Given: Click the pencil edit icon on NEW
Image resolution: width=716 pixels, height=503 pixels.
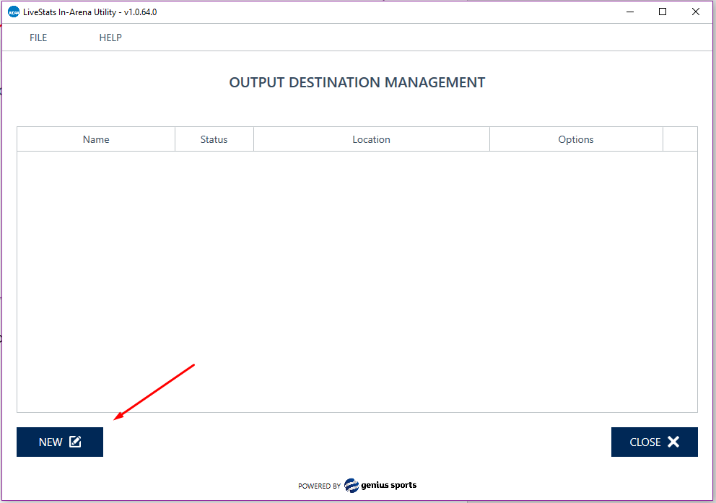Looking at the screenshot, I should click(x=75, y=442).
